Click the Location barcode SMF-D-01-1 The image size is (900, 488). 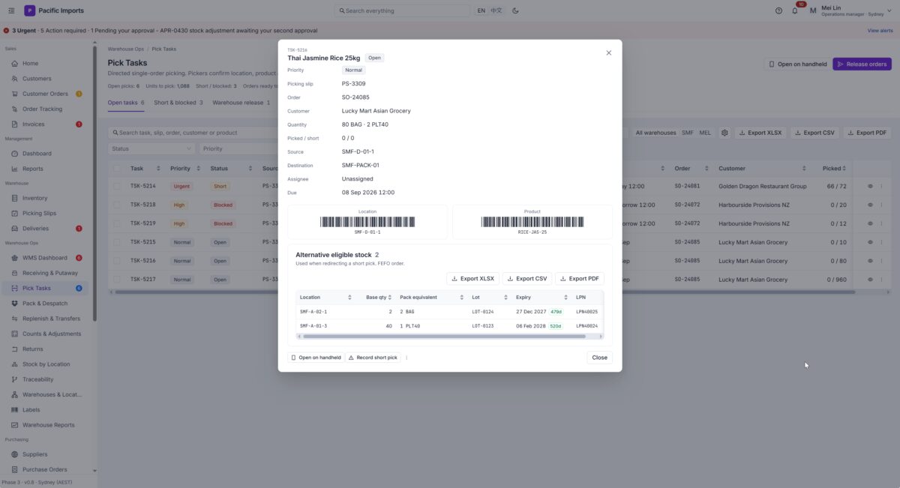tap(367, 223)
